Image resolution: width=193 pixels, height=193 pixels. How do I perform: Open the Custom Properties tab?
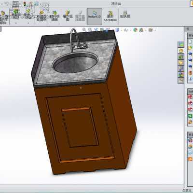pyautogui.click(x=181, y=81)
